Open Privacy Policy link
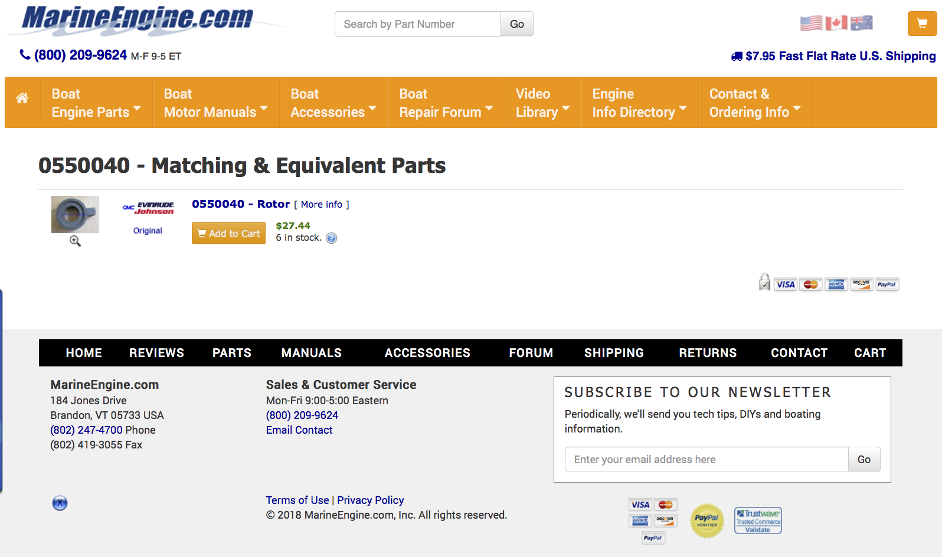This screenshot has height=557, width=942. pos(371,500)
